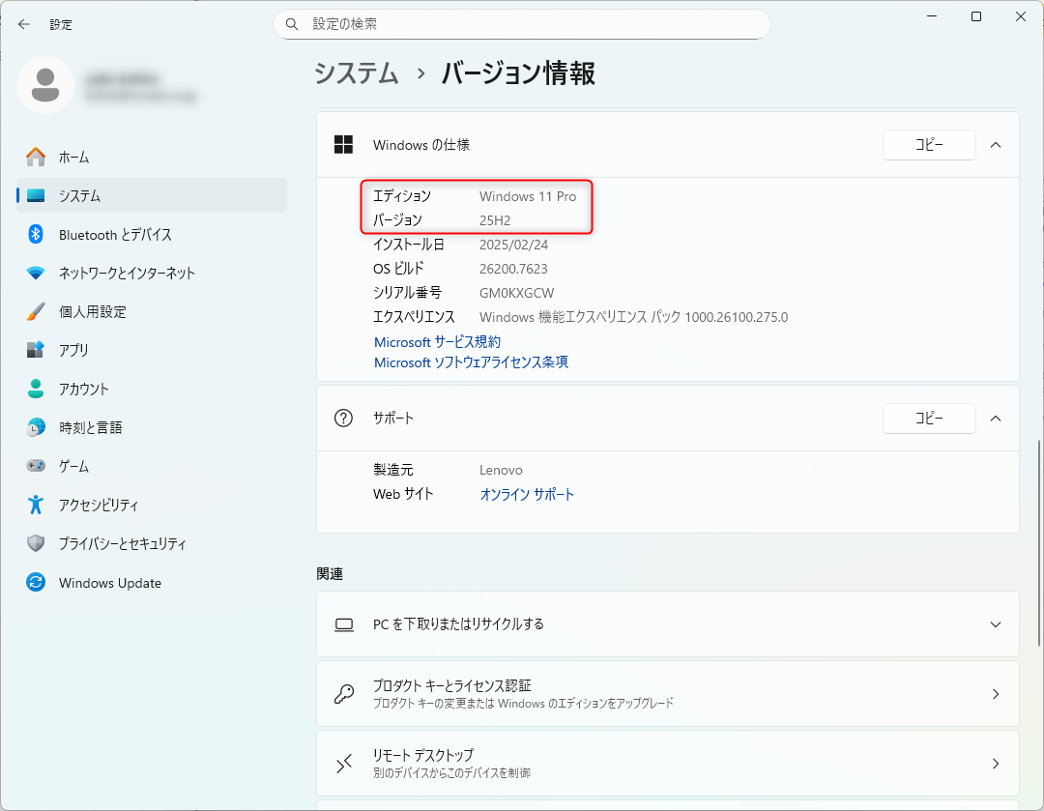The height and width of the screenshot is (811, 1044).
Task: Go back with the arrow icon
Action: tap(24, 24)
